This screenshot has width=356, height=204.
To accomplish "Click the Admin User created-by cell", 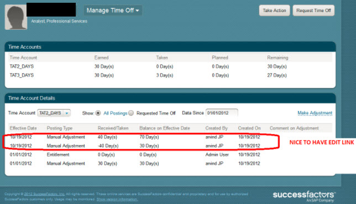I will pos(217,154).
